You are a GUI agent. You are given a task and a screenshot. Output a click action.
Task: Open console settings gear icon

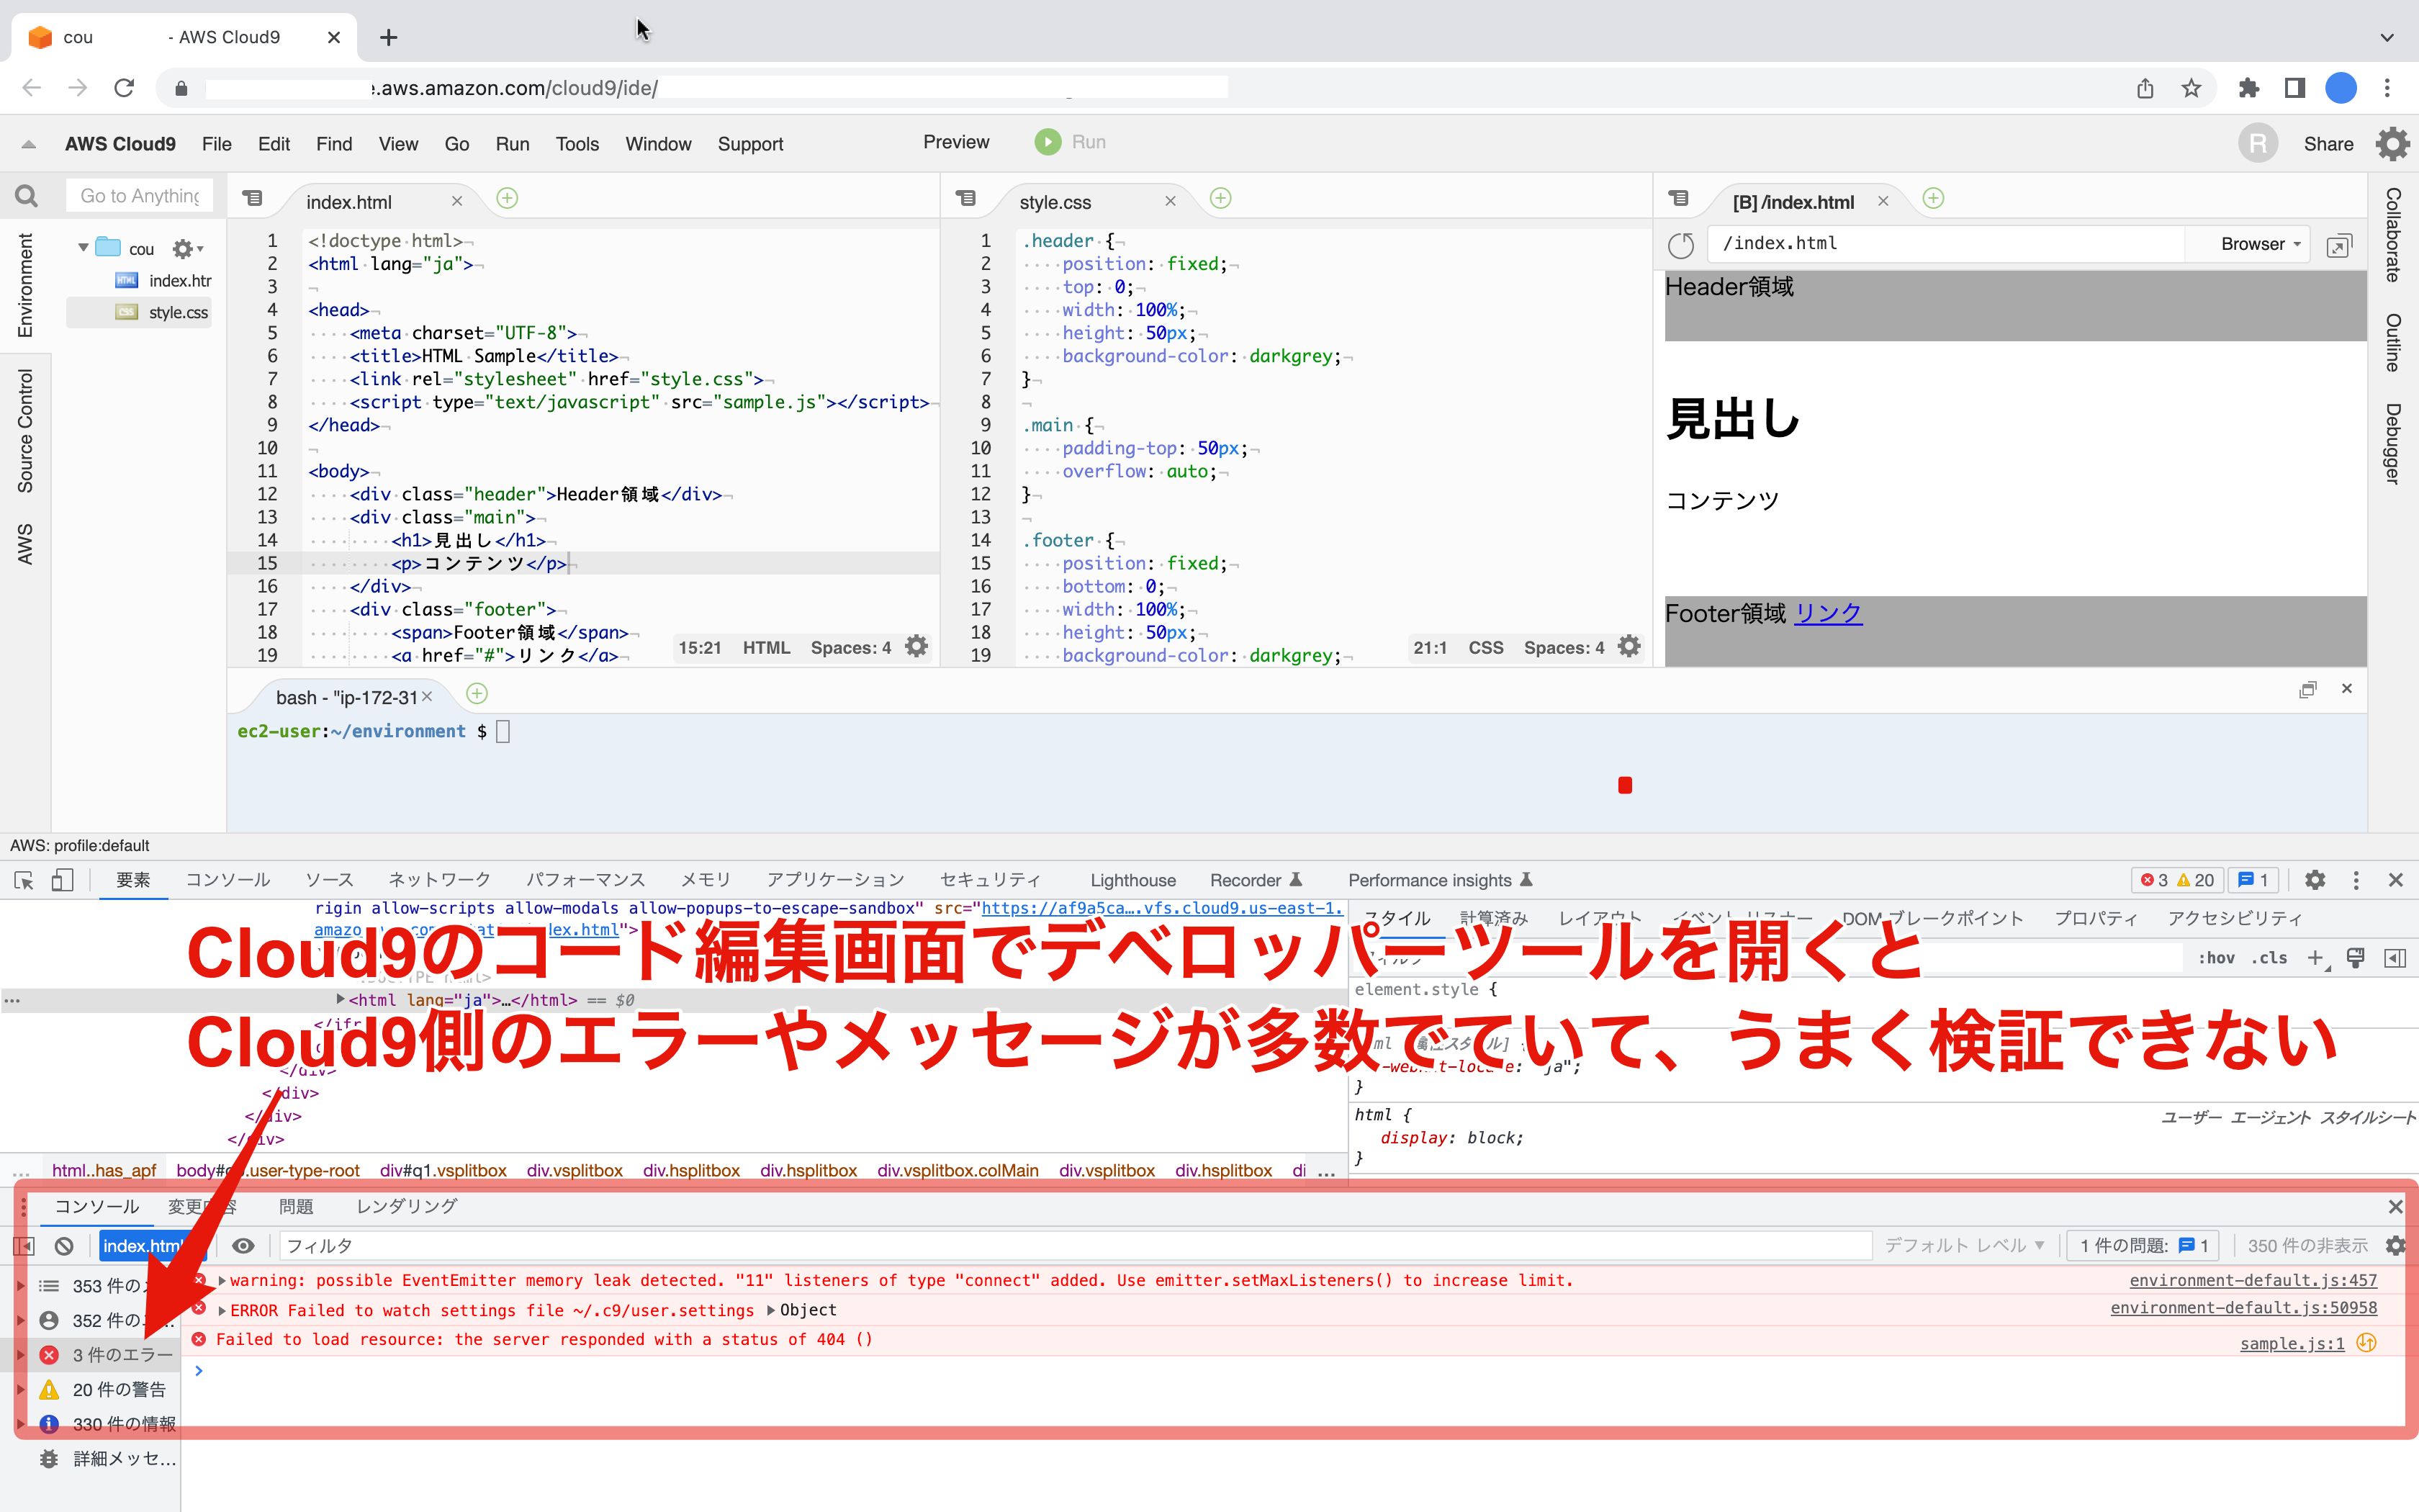click(2395, 1246)
